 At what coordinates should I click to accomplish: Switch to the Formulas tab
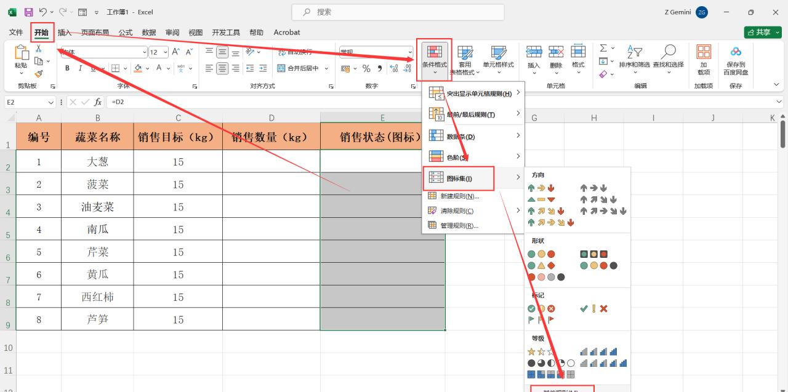click(126, 32)
